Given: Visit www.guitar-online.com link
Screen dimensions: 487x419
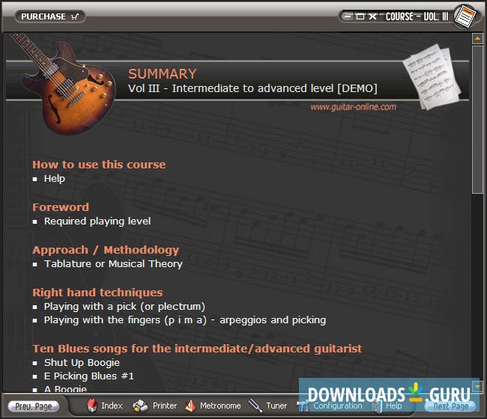Looking at the screenshot, I should 354,107.
